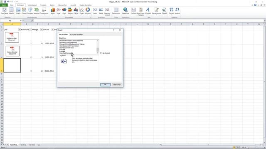The height and width of the screenshot is (149, 266).
Task: Insert a Datenschnitt slicer
Action: click(x=116, y=11)
